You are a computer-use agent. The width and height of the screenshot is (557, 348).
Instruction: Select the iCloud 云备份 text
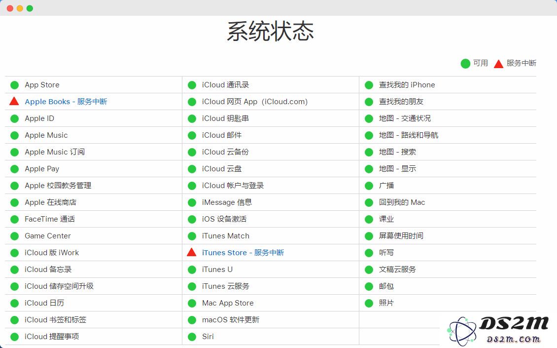tap(225, 152)
